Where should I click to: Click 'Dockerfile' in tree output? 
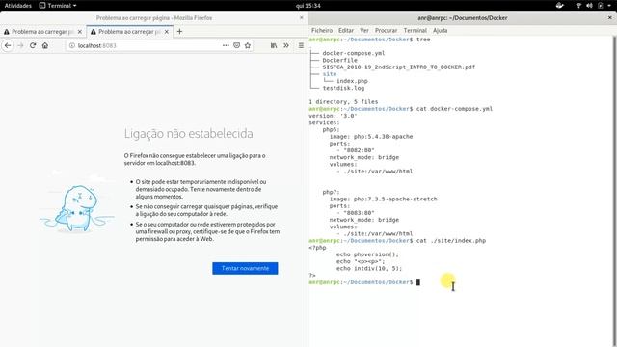point(339,60)
